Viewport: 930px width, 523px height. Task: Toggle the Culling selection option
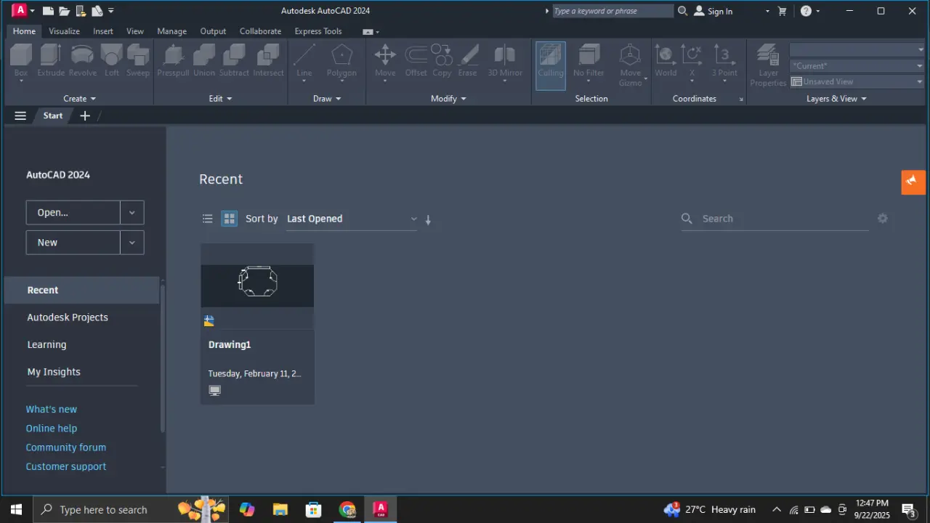tap(551, 65)
